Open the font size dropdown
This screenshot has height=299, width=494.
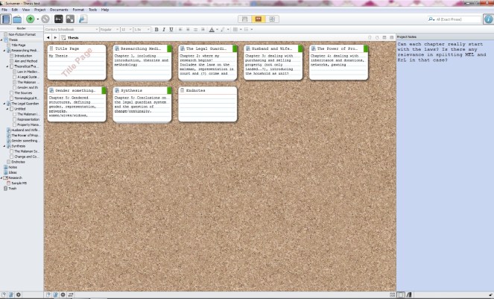[124, 29]
